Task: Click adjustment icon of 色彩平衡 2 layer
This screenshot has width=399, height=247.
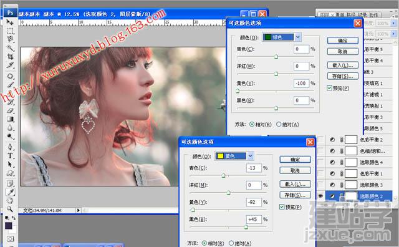Action: click(332, 140)
